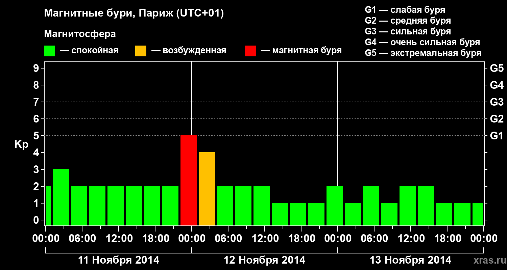This screenshot has width=507, height=270.
Task: Click the '13 Ноября 2014' date label
Action: [411, 260]
